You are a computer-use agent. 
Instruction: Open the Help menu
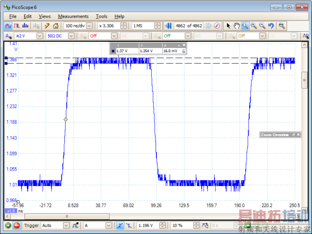click(x=120, y=16)
